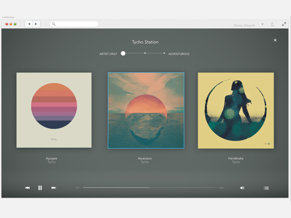Open the Danny Dilworth account name

pos(244,25)
